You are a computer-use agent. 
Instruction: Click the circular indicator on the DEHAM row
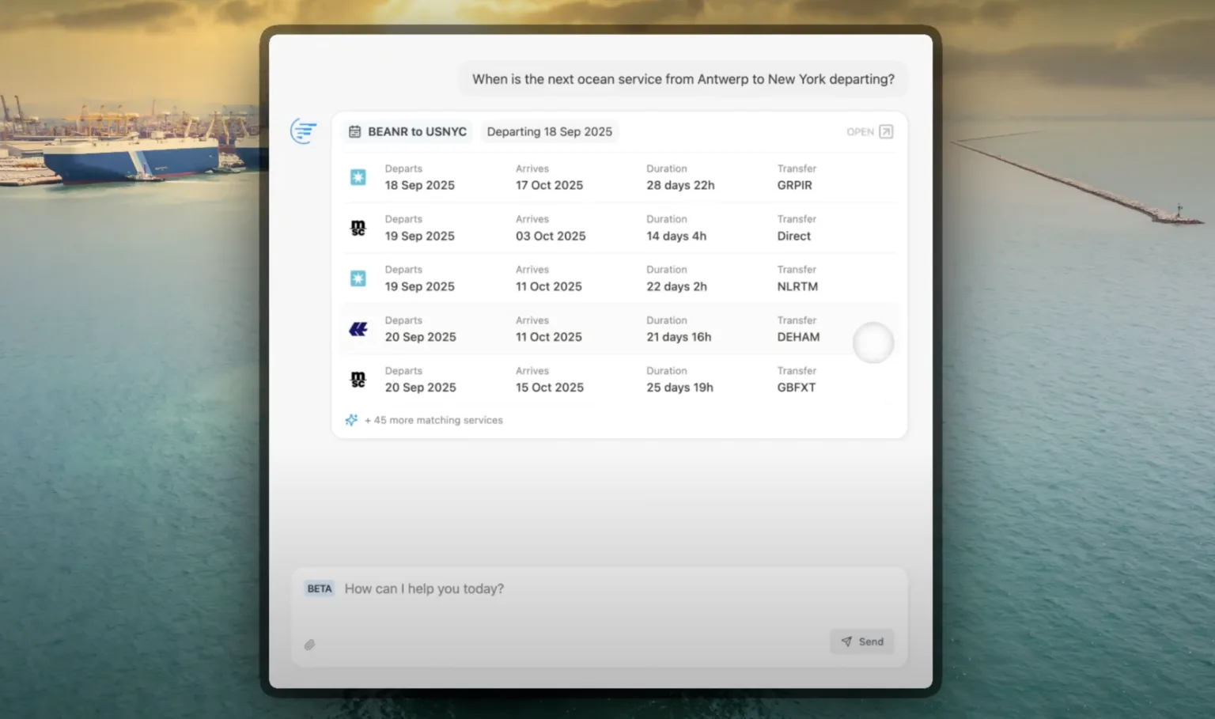click(873, 343)
